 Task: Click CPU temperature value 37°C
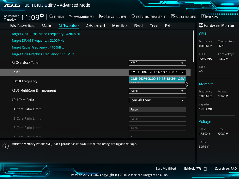(221, 46)
